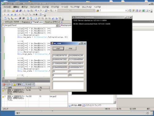Image resolution: width=154 pixels, height=116 pixels.
Task: Uncomment selected lines icon
Action: pos(31,19)
